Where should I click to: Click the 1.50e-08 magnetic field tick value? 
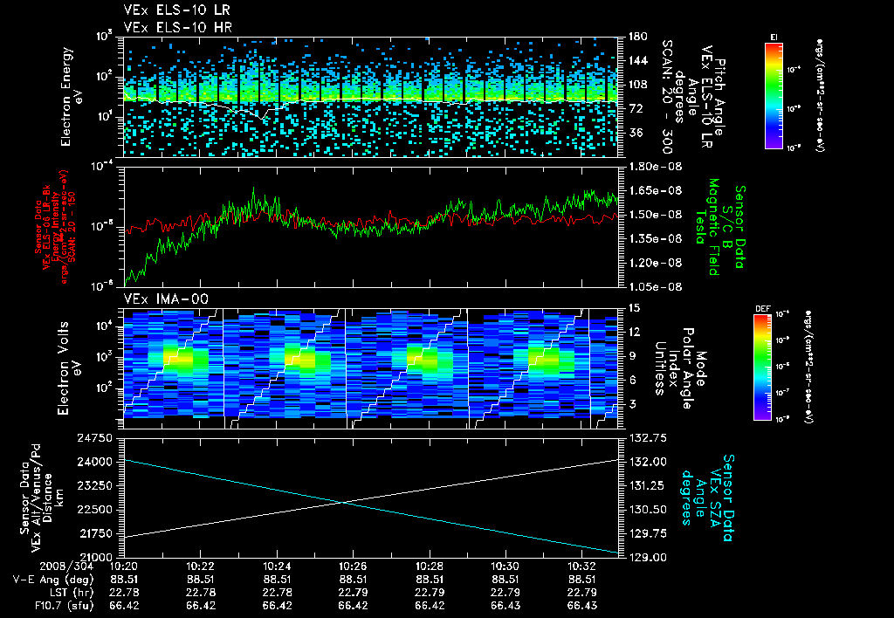coord(655,215)
